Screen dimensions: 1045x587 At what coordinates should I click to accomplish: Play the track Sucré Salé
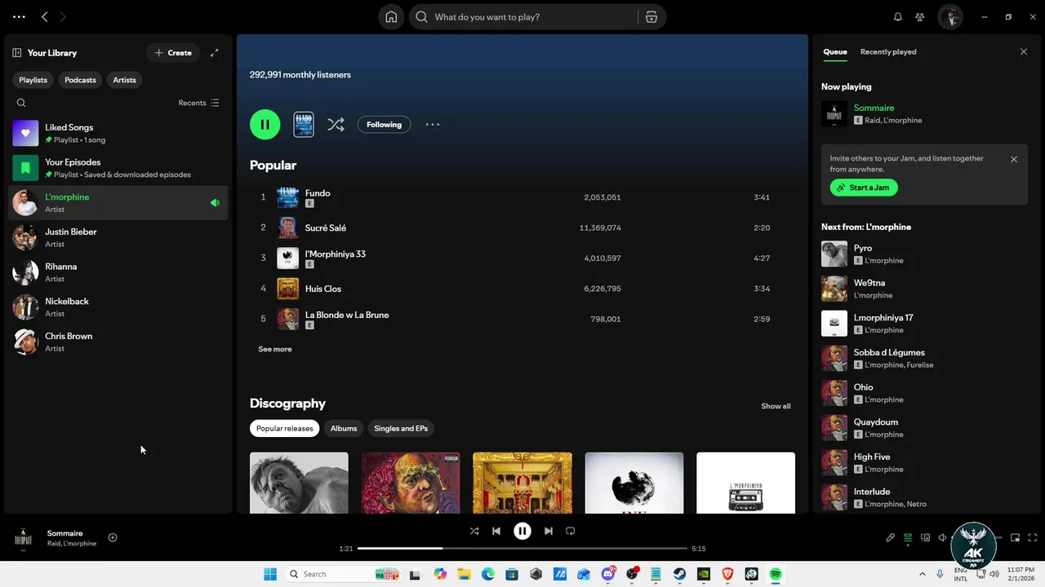[522, 227]
